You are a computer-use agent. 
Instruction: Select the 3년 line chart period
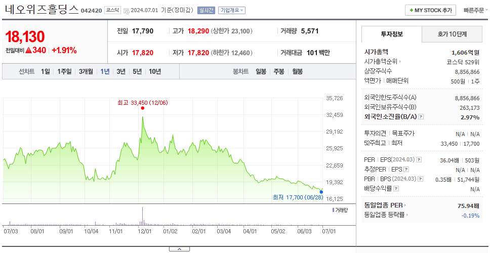pyautogui.click(x=121, y=71)
